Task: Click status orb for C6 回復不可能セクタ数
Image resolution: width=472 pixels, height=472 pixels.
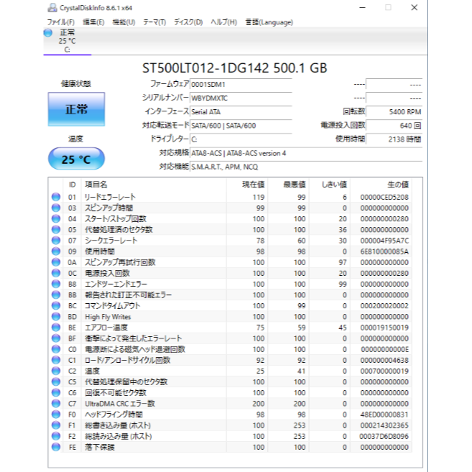Action: point(56,392)
